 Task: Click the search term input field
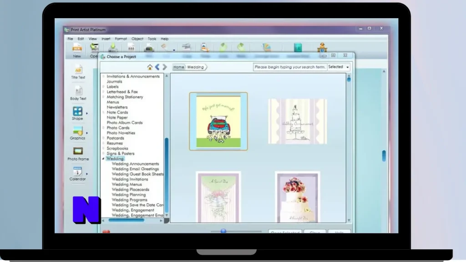pos(290,67)
